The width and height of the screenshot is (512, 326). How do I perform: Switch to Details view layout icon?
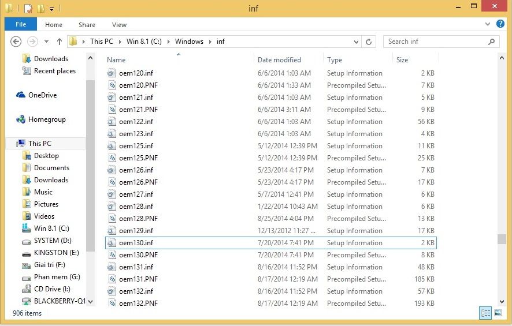[485, 313]
